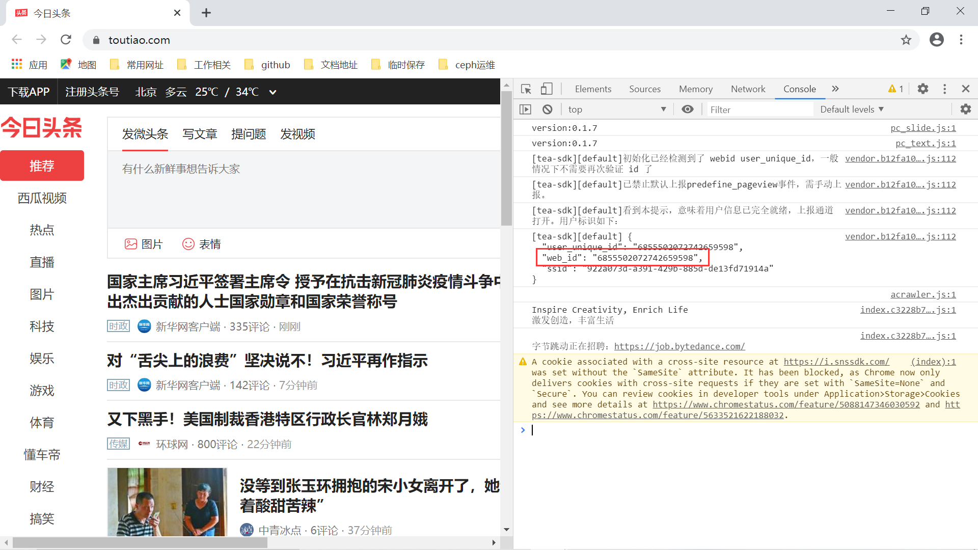Select the 提问题 tab
978x550 pixels.
point(249,134)
